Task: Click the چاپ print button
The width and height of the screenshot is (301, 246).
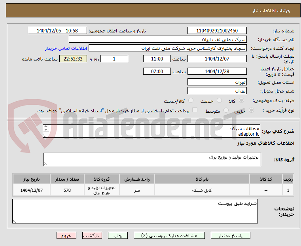Action: pos(118,235)
